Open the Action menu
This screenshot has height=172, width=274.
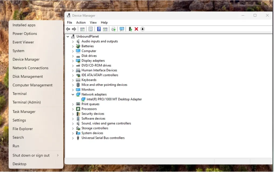81,23
